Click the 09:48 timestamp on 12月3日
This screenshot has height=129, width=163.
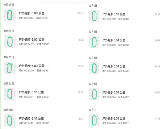(157, 67)
